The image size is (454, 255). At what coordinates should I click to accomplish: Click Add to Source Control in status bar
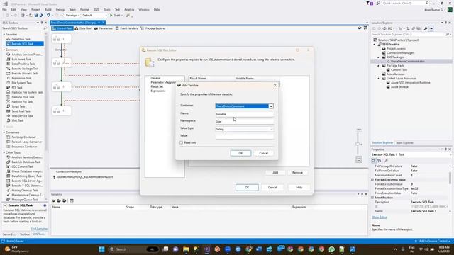coord(433,241)
